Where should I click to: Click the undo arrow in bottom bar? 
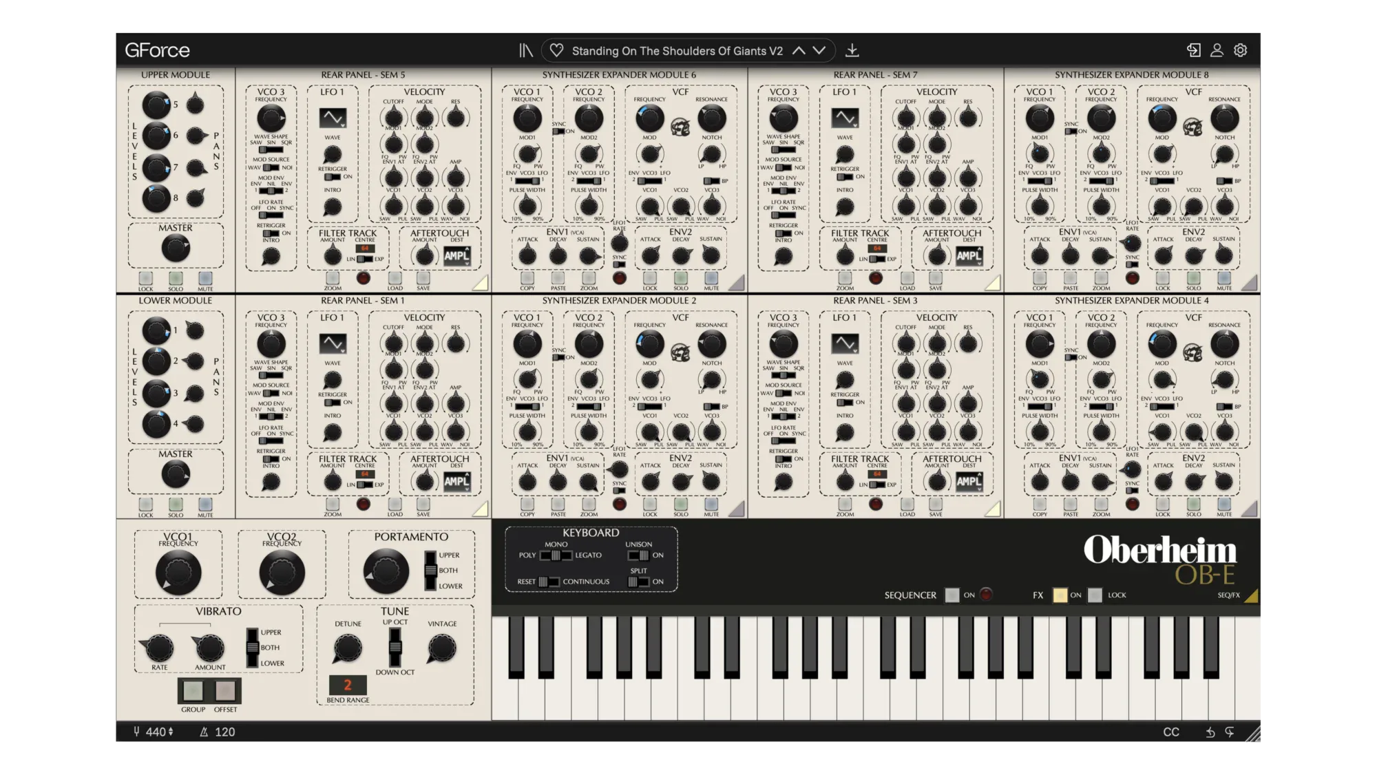pyautogui.click(x=1210, y=732)
